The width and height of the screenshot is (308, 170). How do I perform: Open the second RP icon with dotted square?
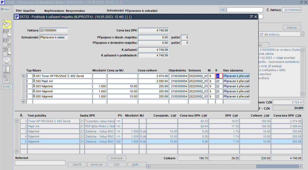point(7,43)
